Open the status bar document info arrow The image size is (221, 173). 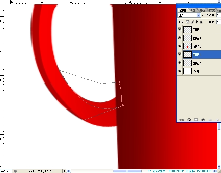tap(65, 171)
